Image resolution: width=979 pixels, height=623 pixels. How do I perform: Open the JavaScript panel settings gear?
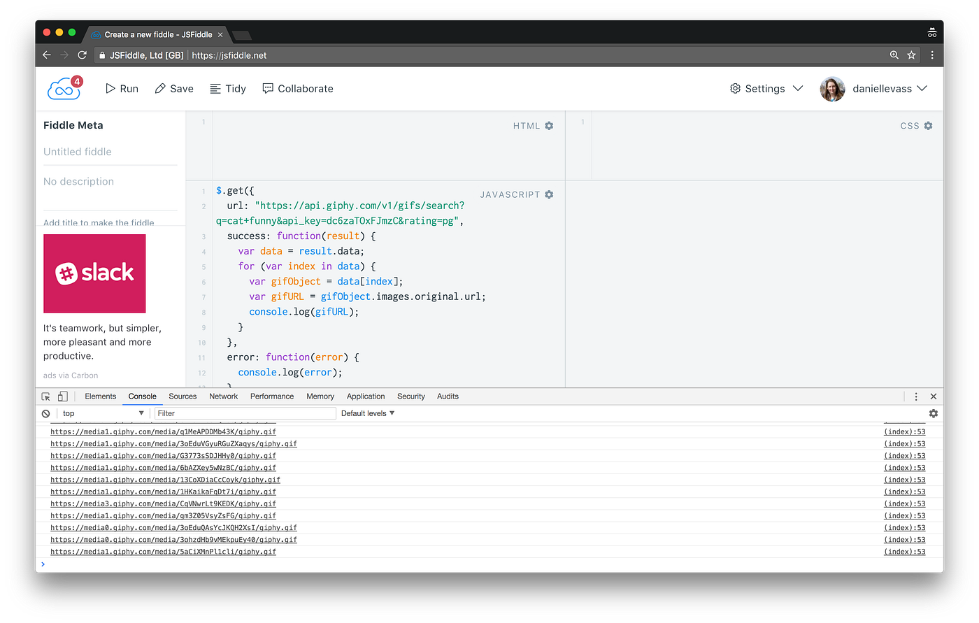tap(548, 194)
